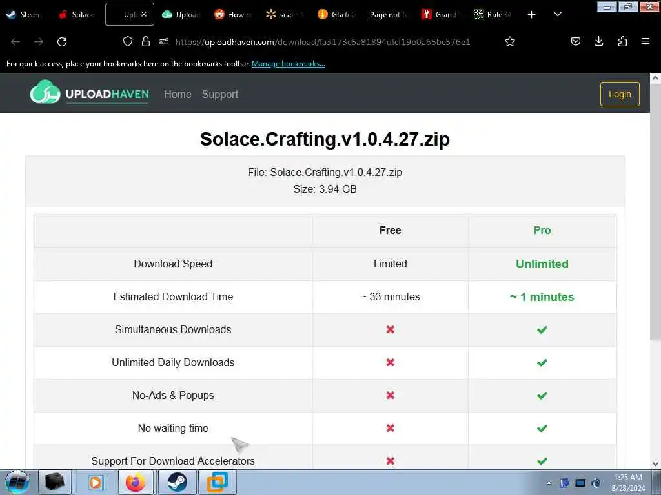Switch to the second Upload tab
661x495 pixels.
tap(182, 14)
